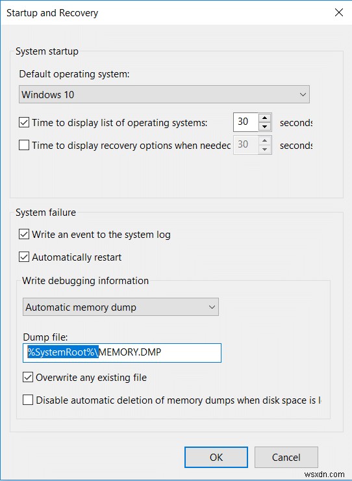This screenshot has width=352, height=481.
Task: Confirm settings with the OK button
Action: click(x=216, y=458)
